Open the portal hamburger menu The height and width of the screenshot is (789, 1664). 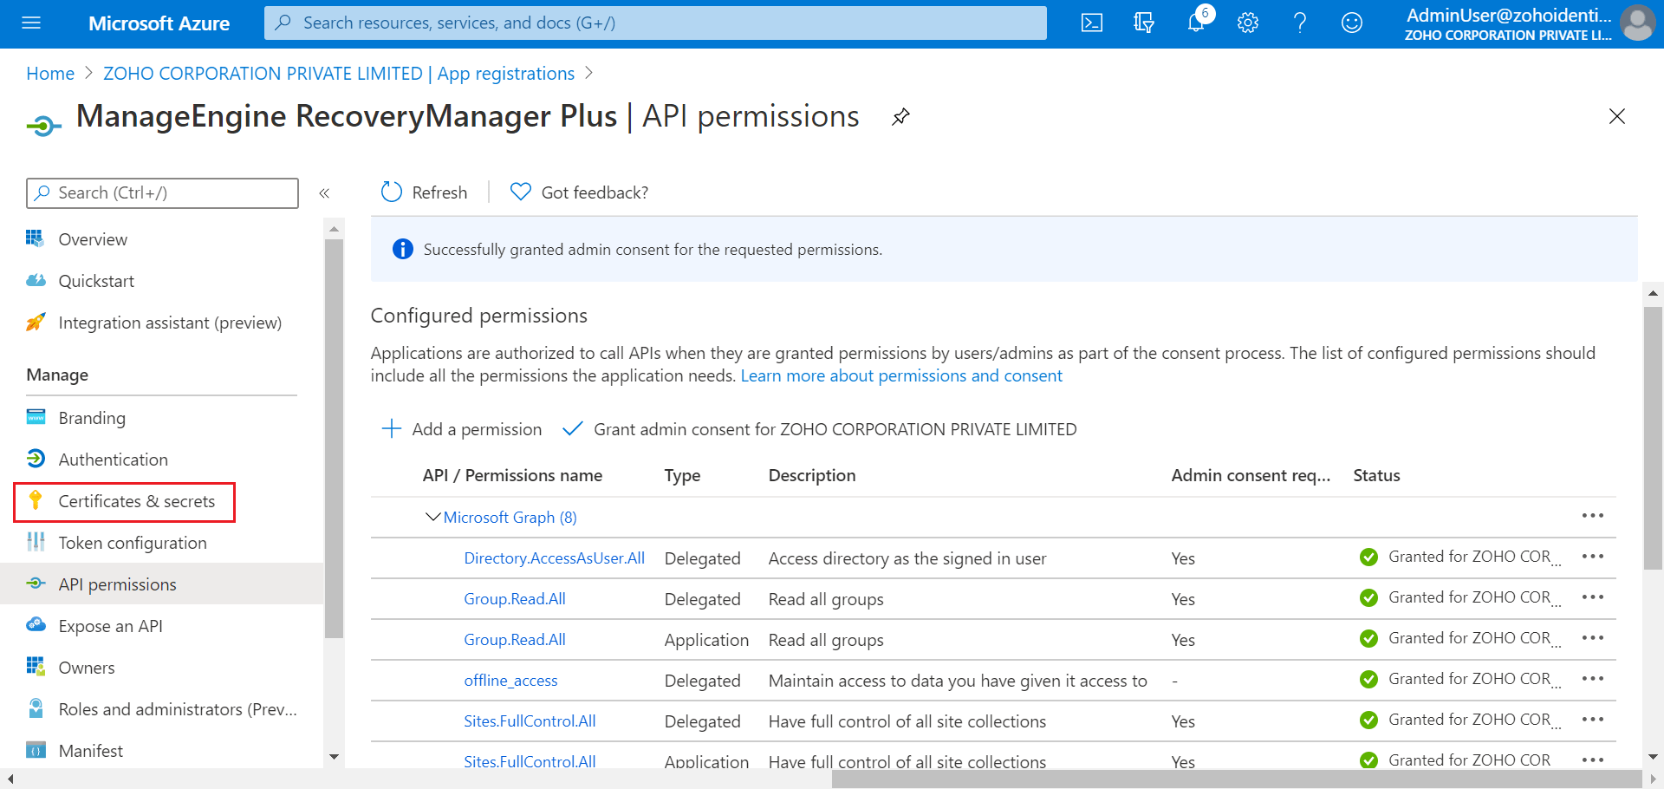click(x=31, y=23)
